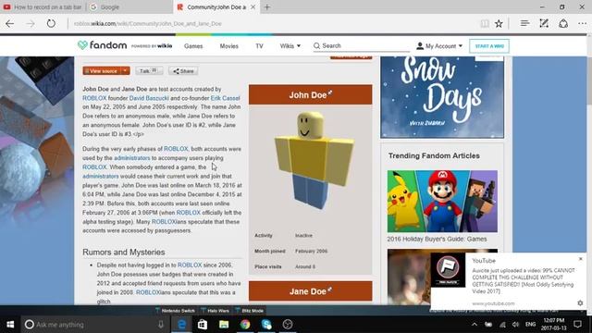Click the Cortana microphone icon

[x=161, y=325]
